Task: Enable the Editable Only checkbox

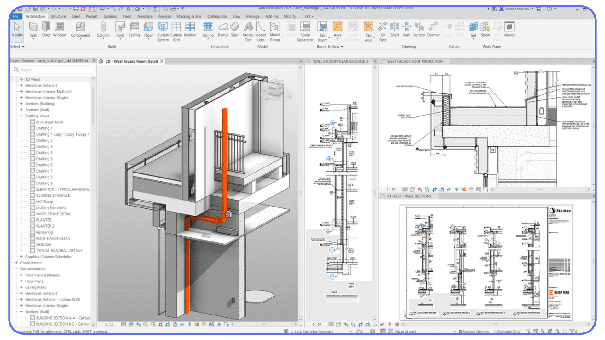Action: pos(496,331)
